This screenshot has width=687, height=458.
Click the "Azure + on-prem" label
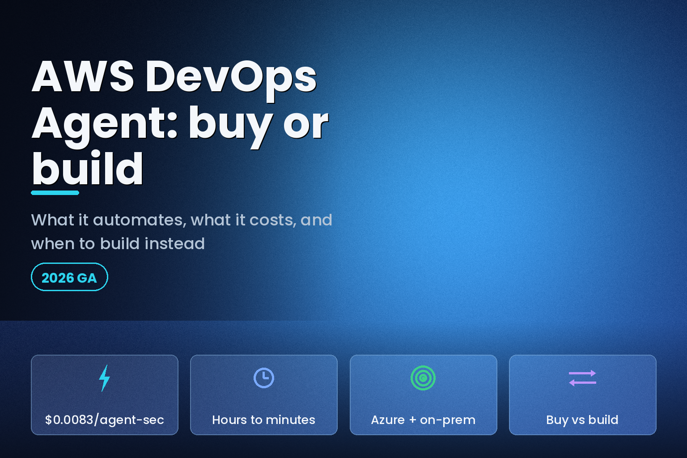point(423,420)
